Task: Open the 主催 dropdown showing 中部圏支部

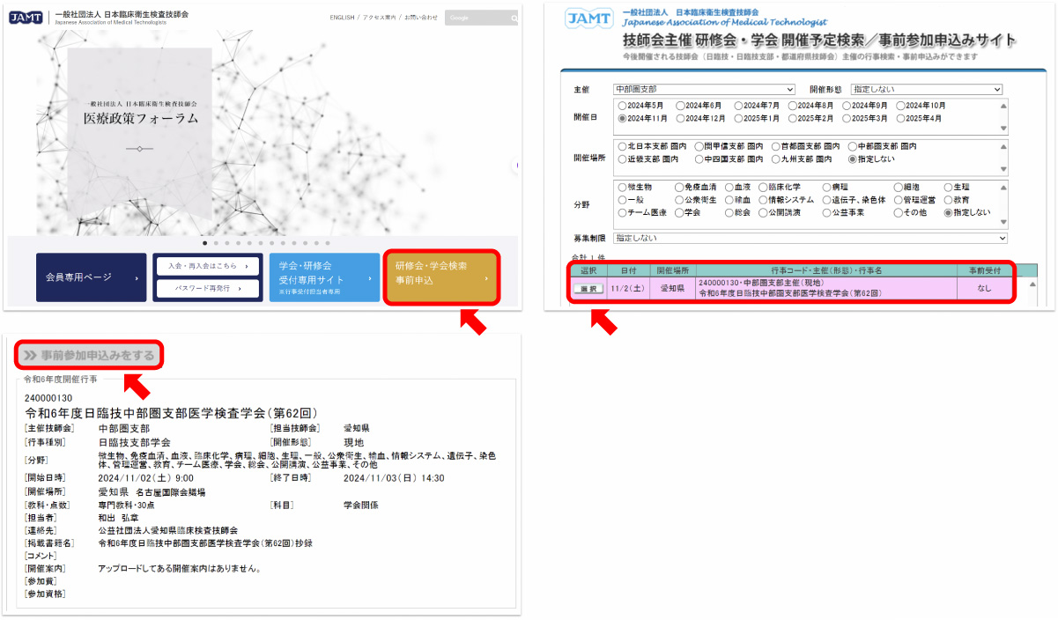Action: tap(705, 90)
